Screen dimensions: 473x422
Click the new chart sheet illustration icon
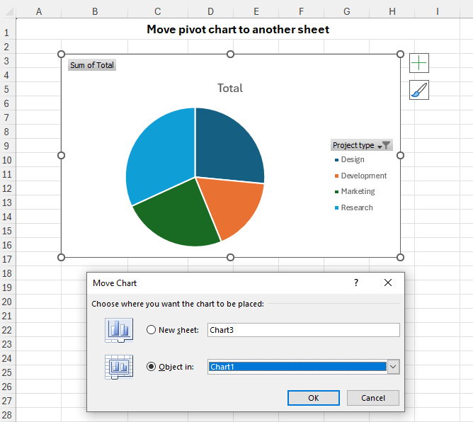point(119,330)
